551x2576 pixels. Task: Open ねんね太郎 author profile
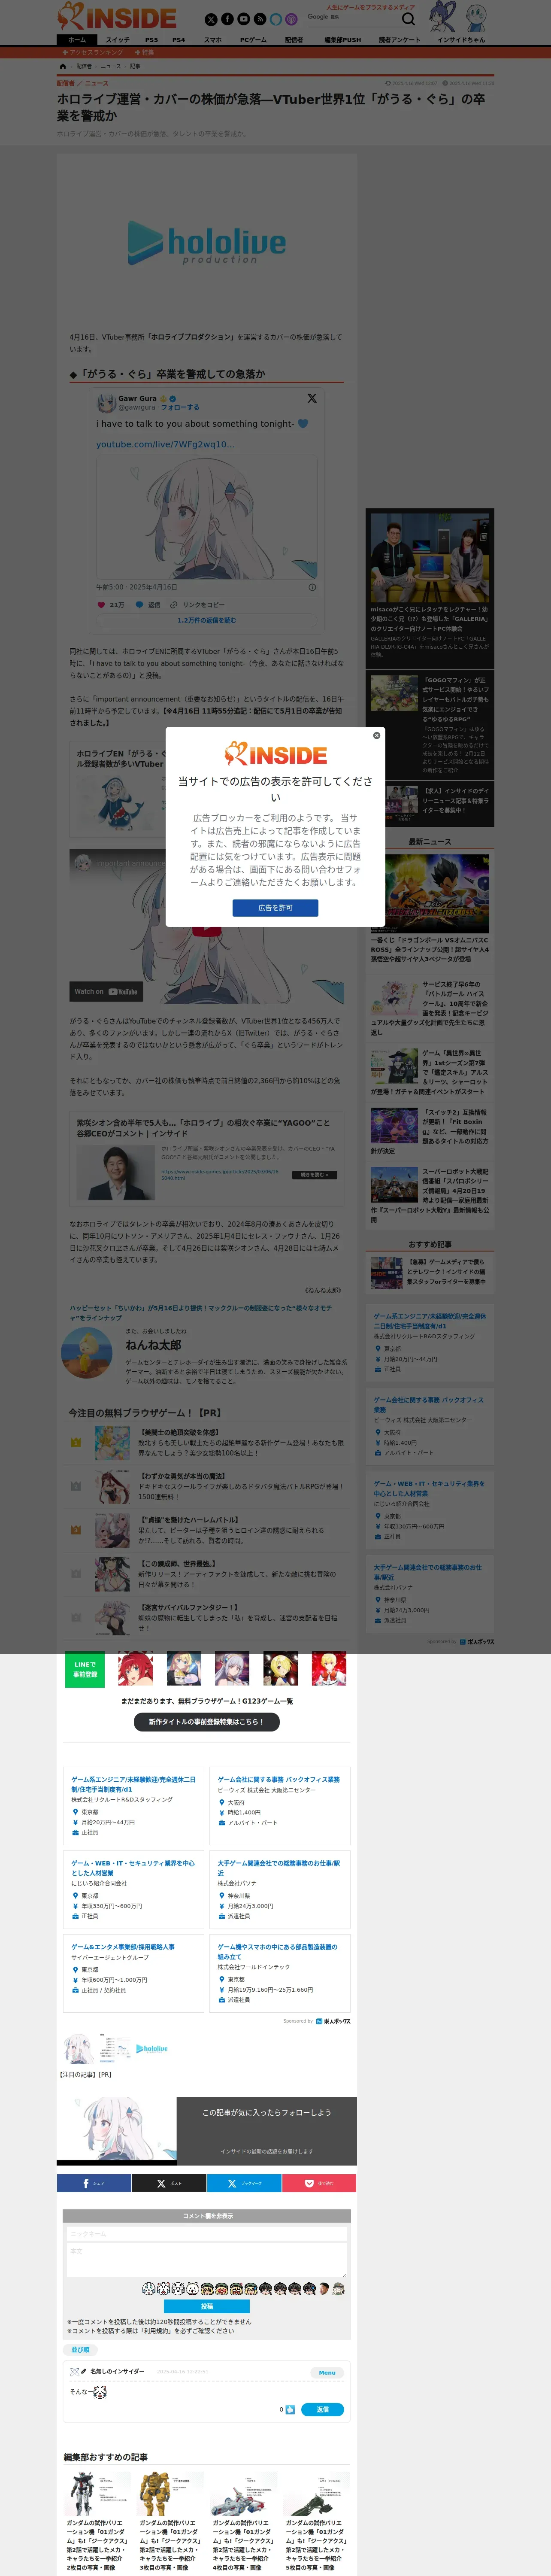click(153, 1345)
